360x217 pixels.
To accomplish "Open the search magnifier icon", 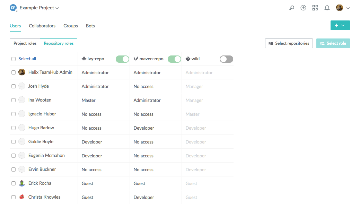I will click(292, 8).
